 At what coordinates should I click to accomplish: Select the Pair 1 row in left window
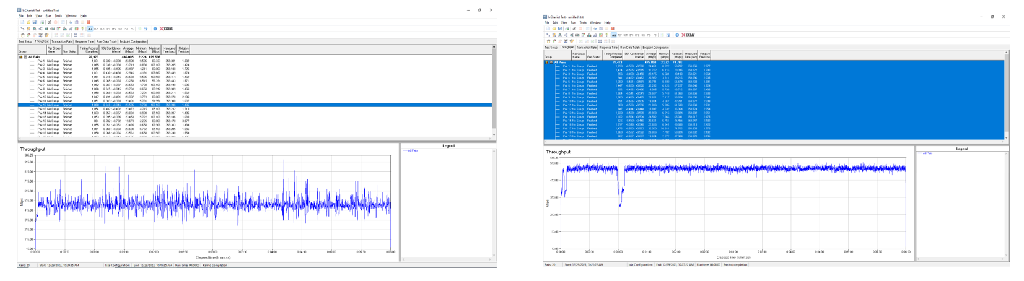255,61
